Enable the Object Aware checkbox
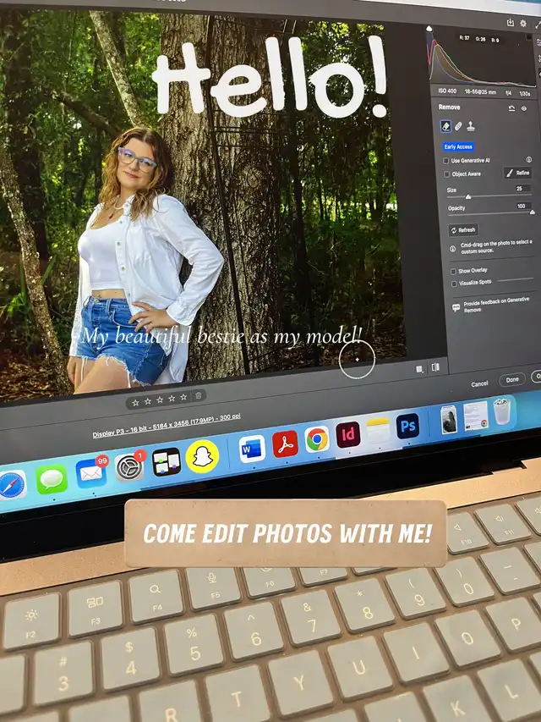This screenshot has width=541, height=722. coord(447,174)
